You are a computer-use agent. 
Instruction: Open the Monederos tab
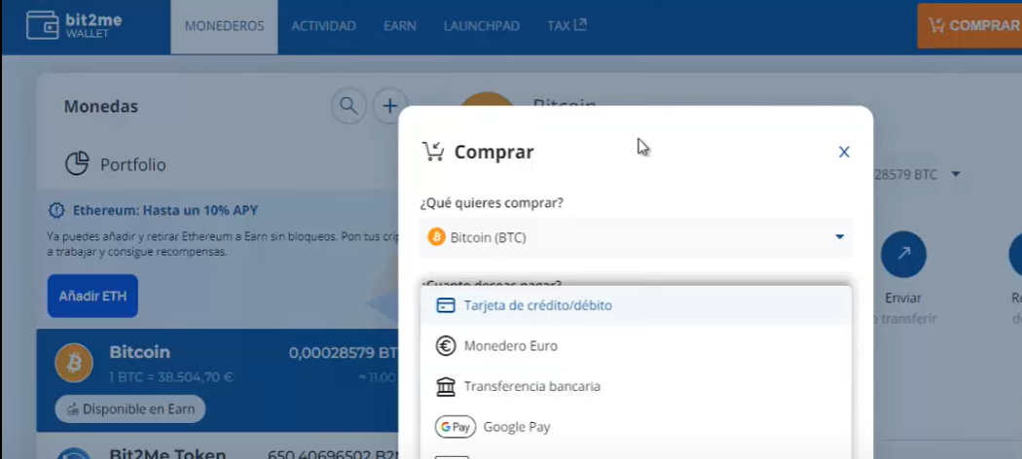224,26
